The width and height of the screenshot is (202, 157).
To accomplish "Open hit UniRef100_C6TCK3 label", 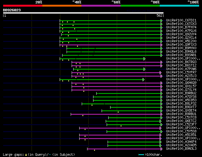I will [181, 24].
